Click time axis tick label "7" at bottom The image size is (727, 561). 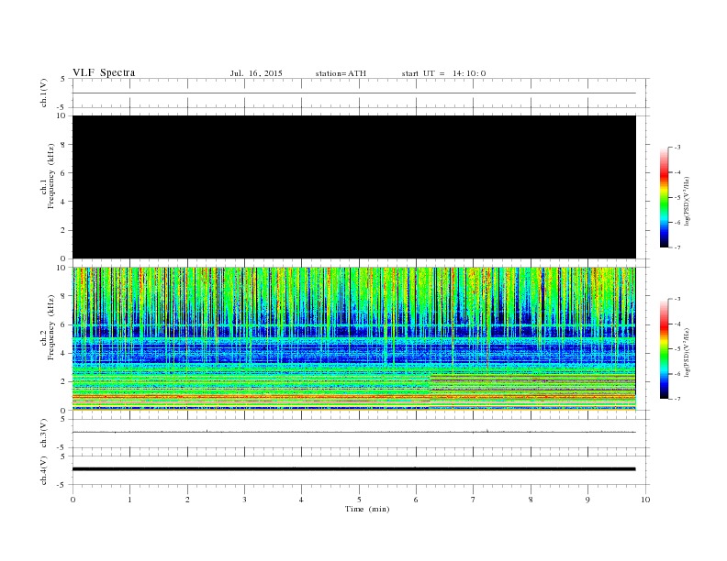pyautogui.click(x=474, y=500)
